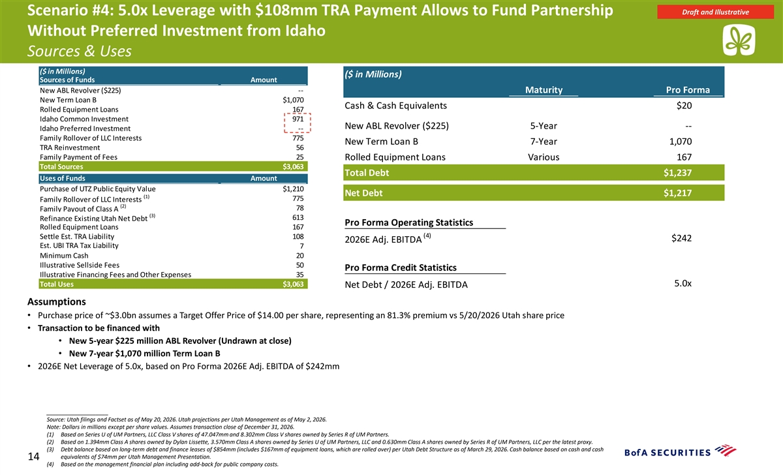Select Est. UBI TRA Tax Liability row
The height and width of the screenshot is (475, 783).
pyautogui.click(x=172, y=246)
